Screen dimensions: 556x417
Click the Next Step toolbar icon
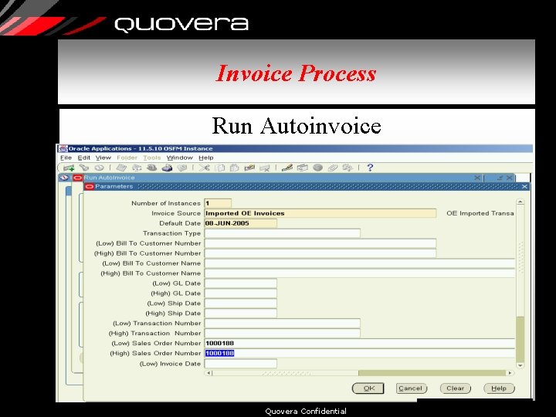click(137, 168)
